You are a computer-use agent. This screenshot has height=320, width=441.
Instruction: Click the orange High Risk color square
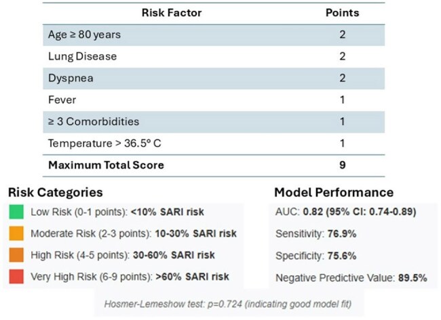16,255
